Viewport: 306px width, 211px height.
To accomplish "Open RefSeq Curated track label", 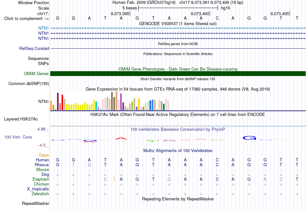I will (34, 48).
